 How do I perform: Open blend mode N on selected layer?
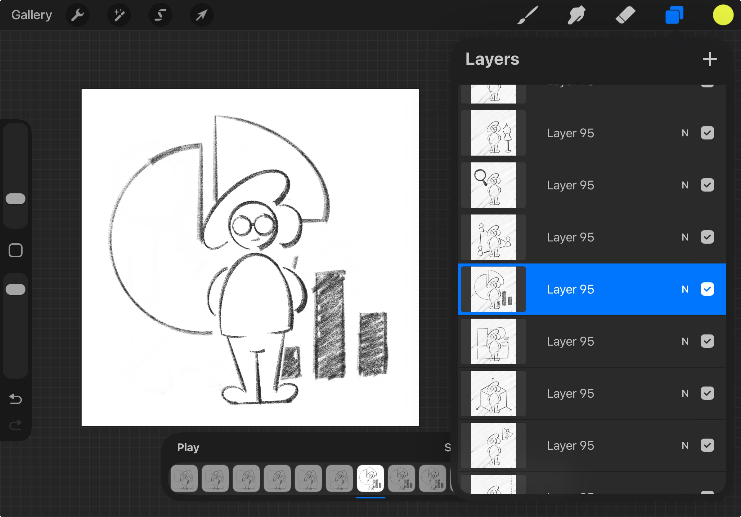coord(685,289)
